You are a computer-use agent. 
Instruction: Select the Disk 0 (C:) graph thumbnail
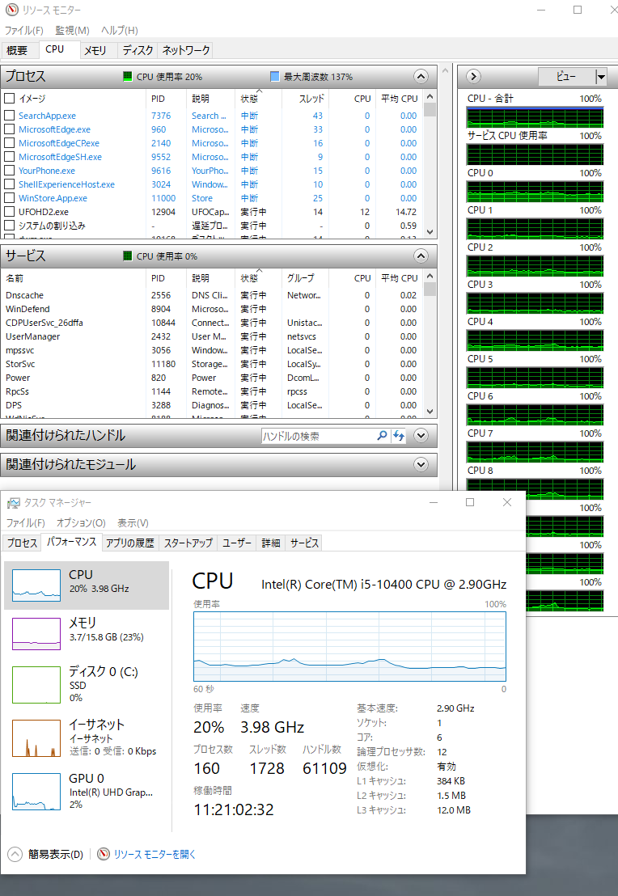point(36,685)
